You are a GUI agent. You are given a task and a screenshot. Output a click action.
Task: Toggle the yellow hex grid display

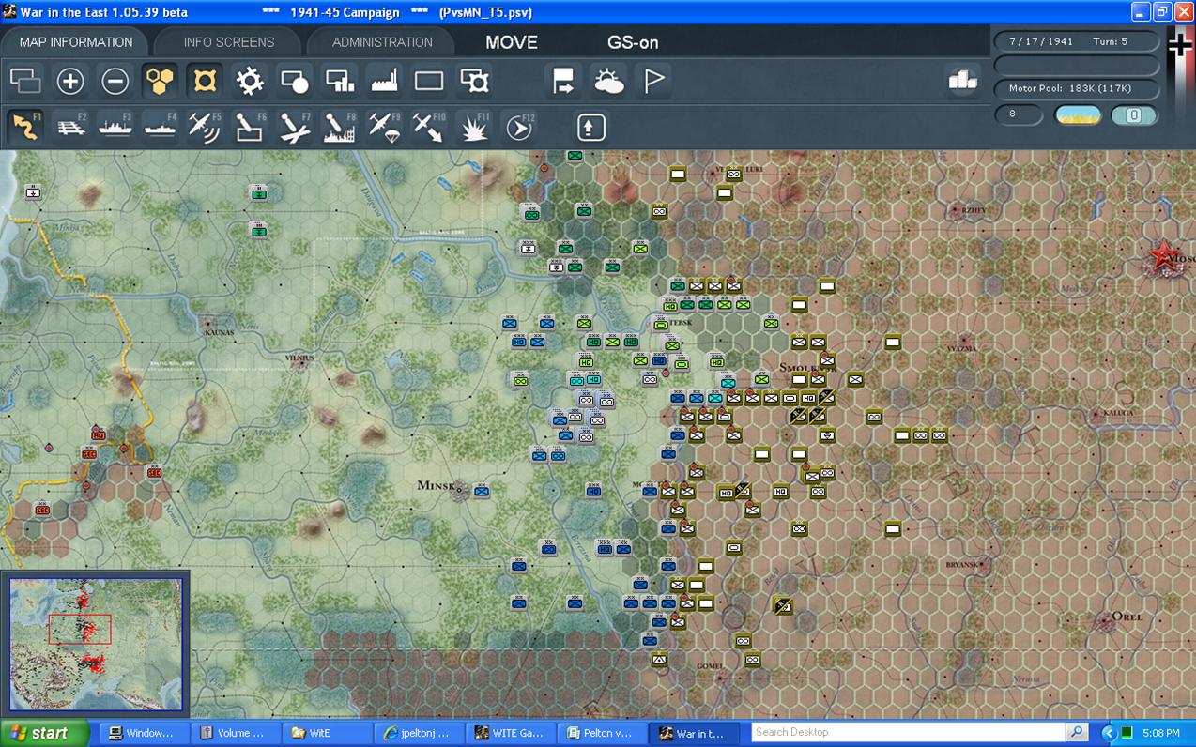point(161,81)
